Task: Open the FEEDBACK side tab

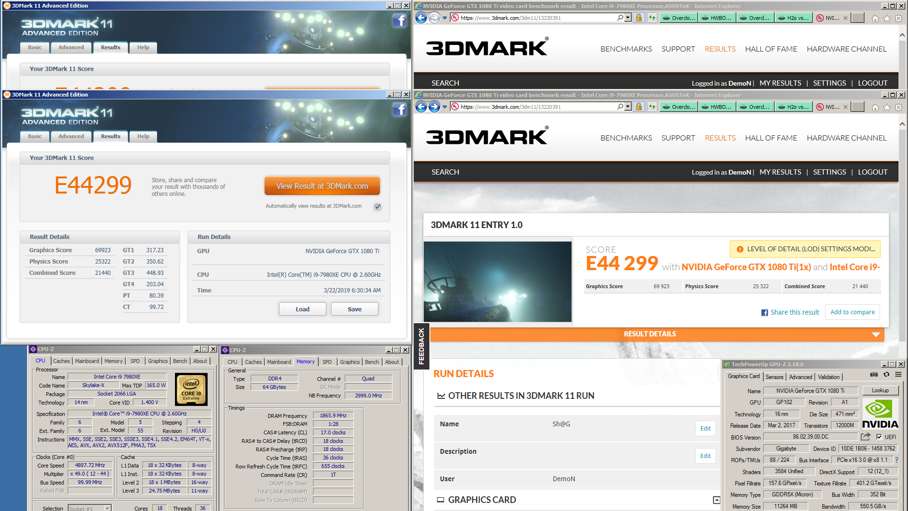Action: [x=421, y=346]
